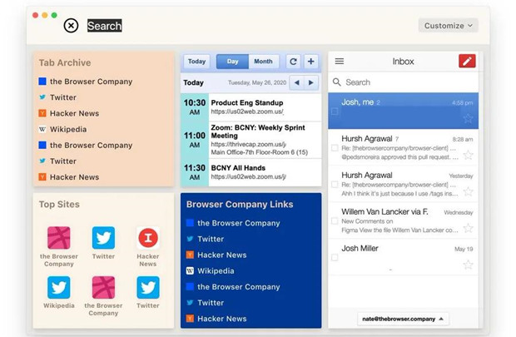Click the Inbox title in the mail panel
Viewport: 516px width, 337px height.
[403, 62]
